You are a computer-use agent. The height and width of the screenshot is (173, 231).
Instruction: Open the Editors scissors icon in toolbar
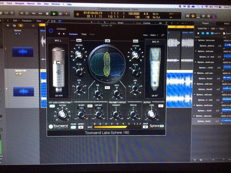tap(12, 13)
